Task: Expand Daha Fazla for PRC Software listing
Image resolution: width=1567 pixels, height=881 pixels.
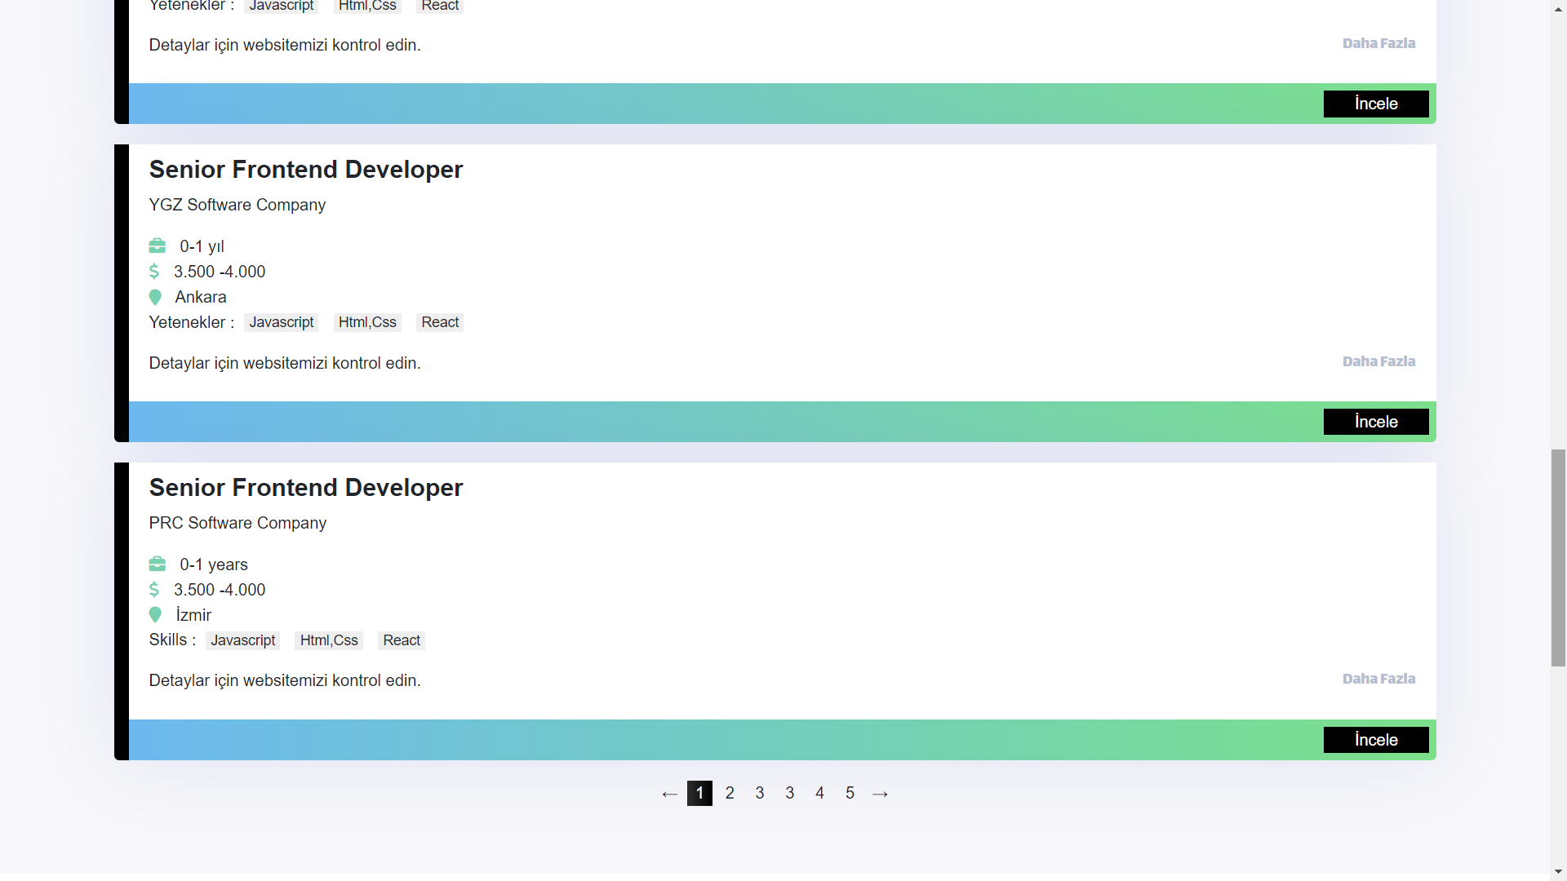Action: (1378, 679)
